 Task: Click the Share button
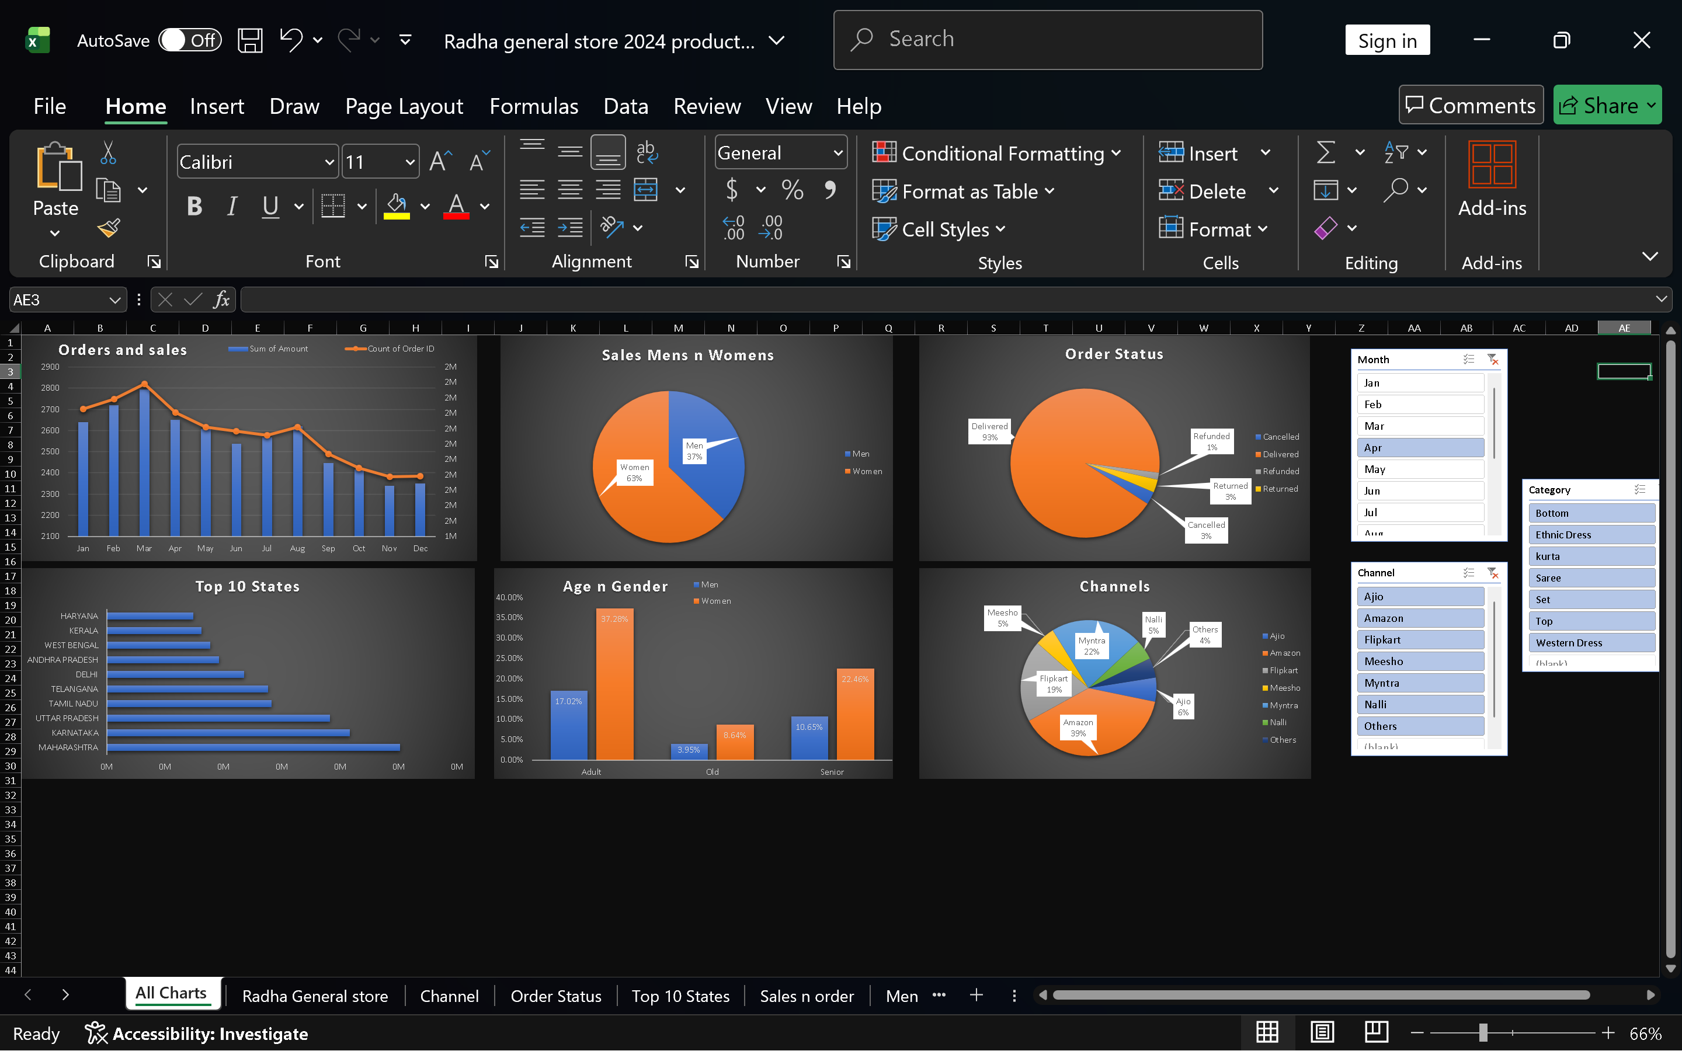1607,105
